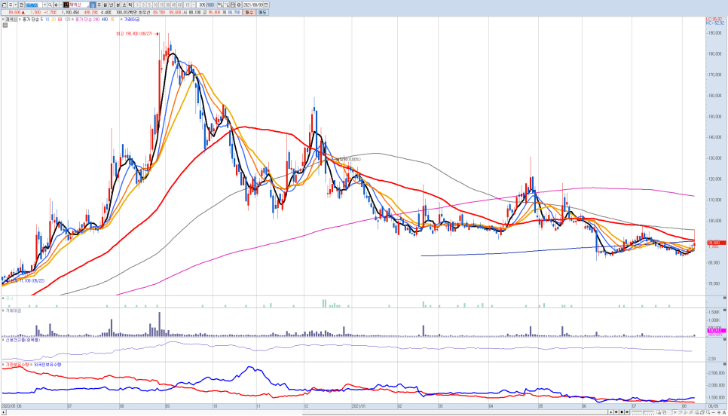Screen dimensions: 728x416
Task: Click the A text icon at bottom right
Action: pyautogui.click(x=724, y=412)
